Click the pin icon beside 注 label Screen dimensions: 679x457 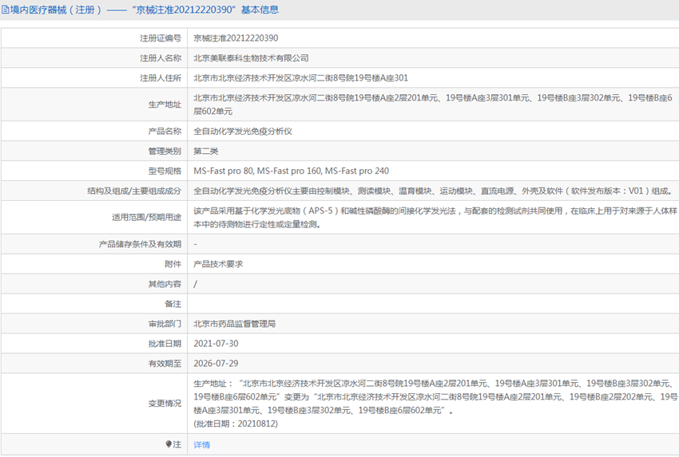pyautogui.click(x=169, y=444)
